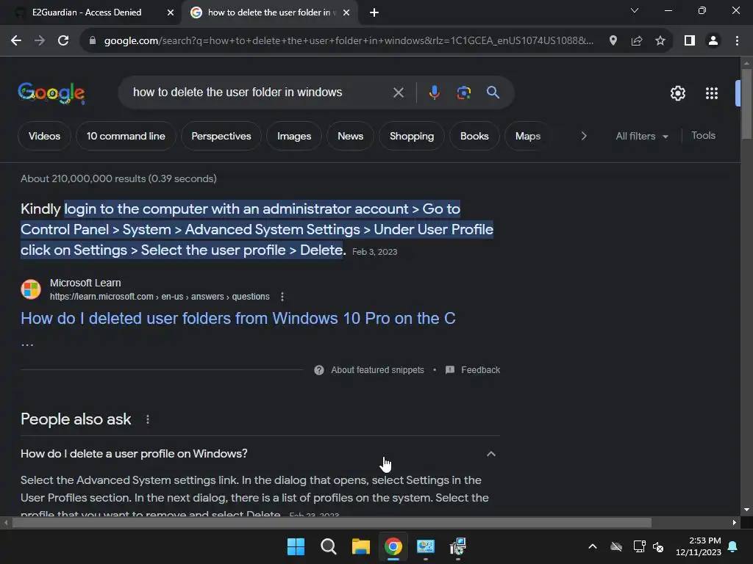Open Chrome three-dot menu
The width and height of the screenshot is (753, 564).
pos(737,41)
